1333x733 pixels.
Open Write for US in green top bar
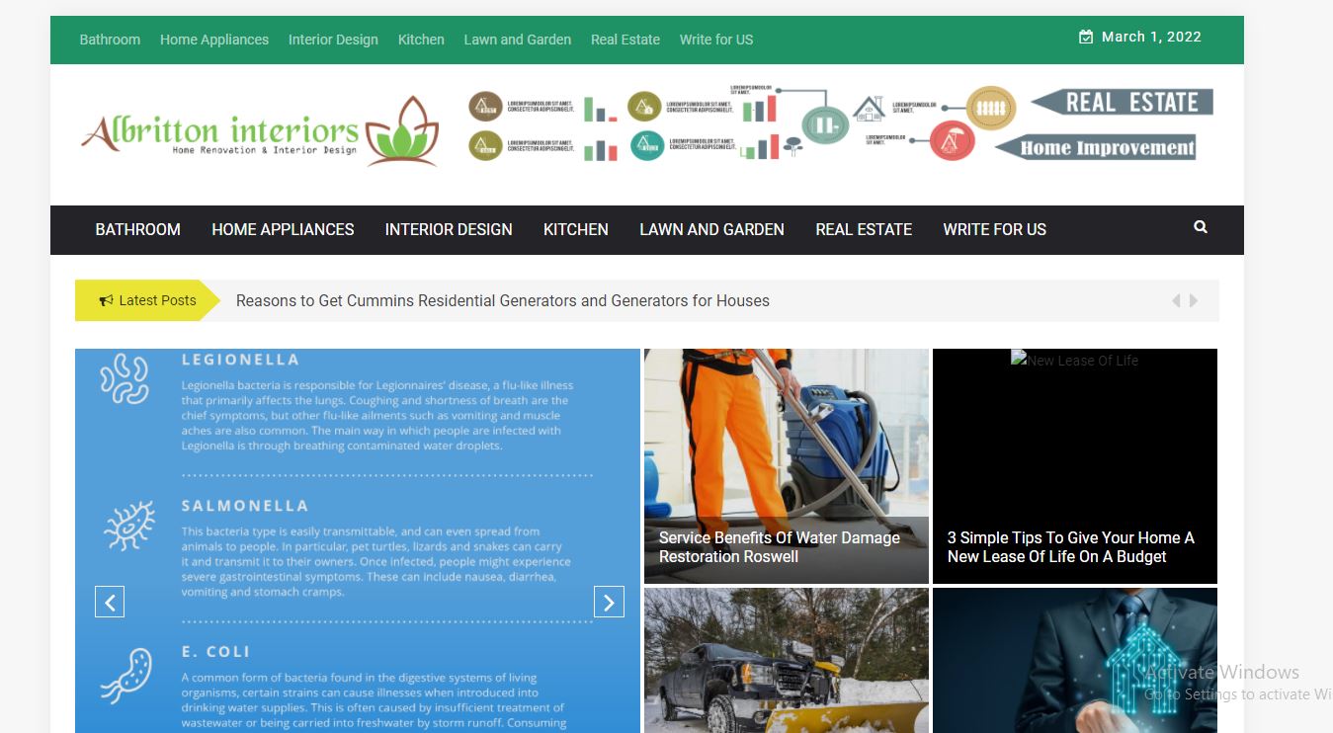click(x=716, y=40)
